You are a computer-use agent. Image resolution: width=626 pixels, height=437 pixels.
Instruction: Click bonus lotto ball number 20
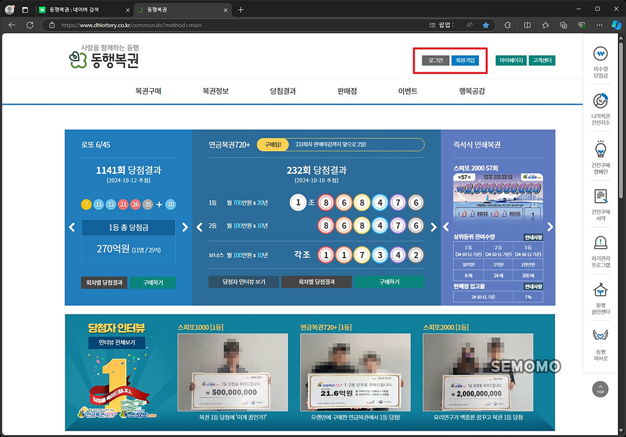click(171, 204)
